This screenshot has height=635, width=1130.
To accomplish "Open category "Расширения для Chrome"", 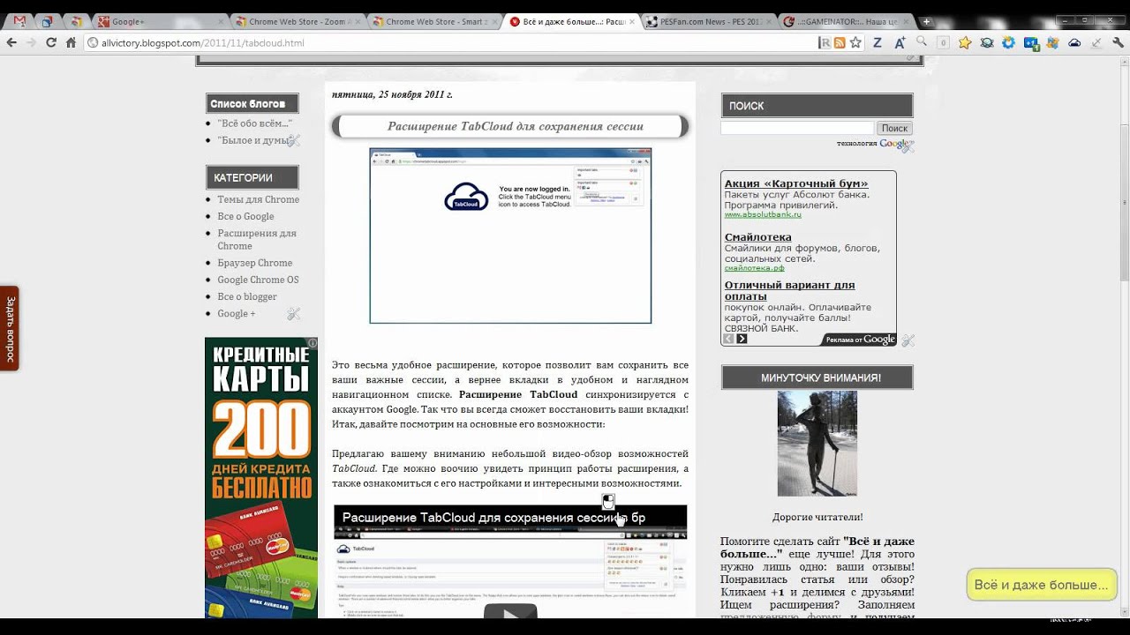I will pyautogui.click(x=257, y=239).
